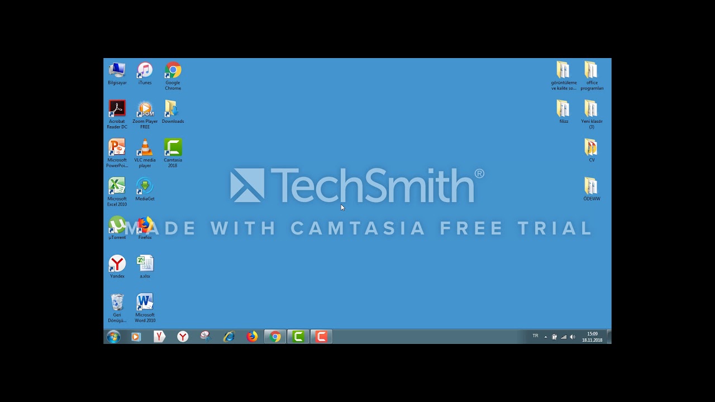
Task: Select the görüntüleme ve kalite folder
Action: click(x=564, y=76)
